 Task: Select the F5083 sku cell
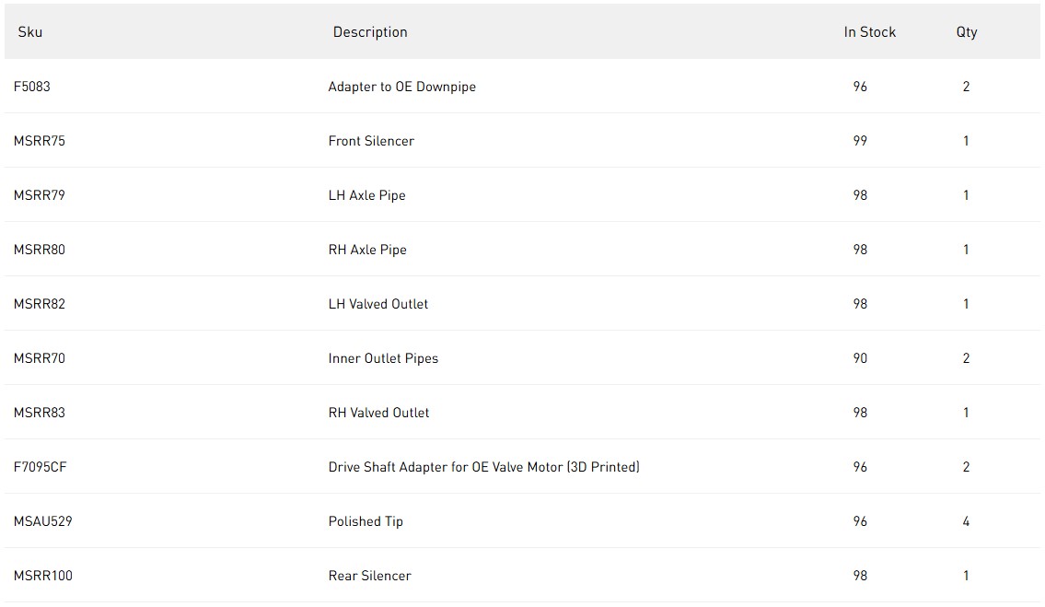pyautogui.click(x=32, y=87)
